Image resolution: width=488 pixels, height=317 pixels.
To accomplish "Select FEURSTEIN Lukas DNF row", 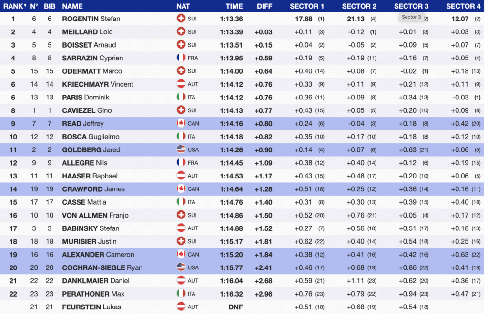I will tap(242, 307).
